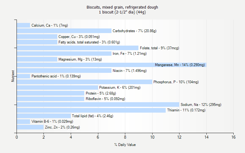This screenshot has width=245, height=153.
Task: Click the Folate bar in the chart
Action: (78, 48)
